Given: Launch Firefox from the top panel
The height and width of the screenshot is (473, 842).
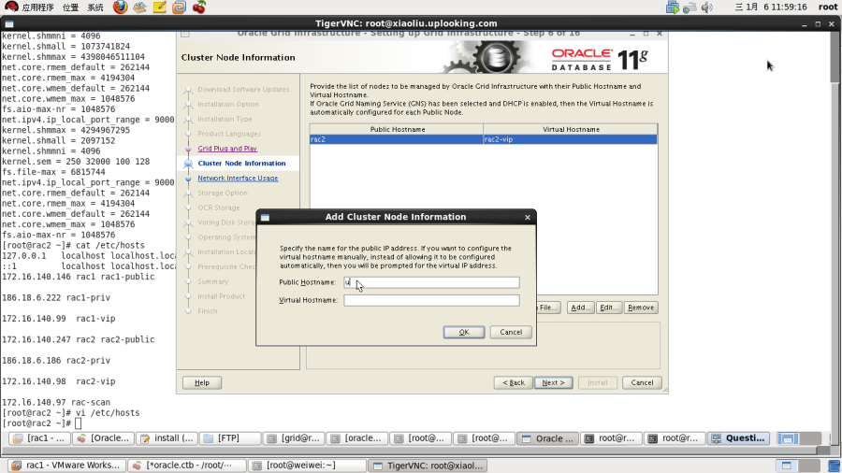Looking at the screenshot, I should pyautogui.click(x=120, y=7).
